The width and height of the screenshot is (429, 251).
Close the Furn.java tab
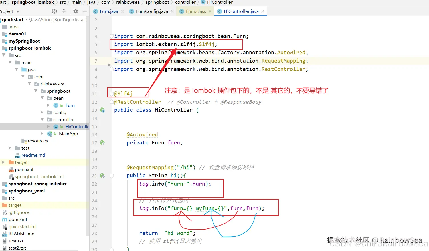click(x=122, y=11)
